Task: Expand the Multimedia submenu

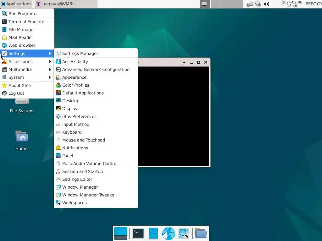Action: coord(27,69)
